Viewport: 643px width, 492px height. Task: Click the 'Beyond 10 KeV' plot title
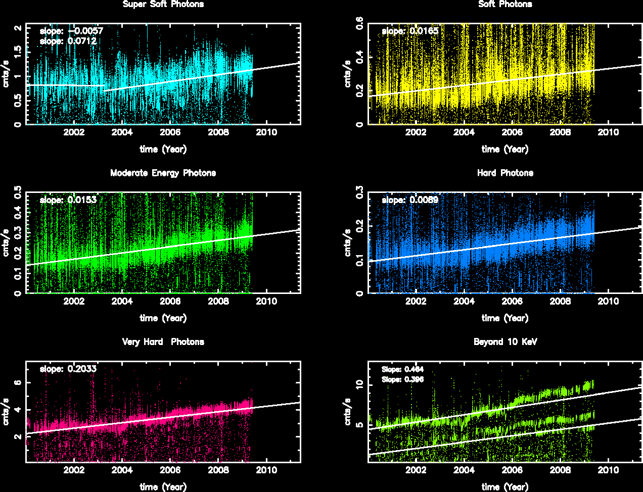(505, 342)
